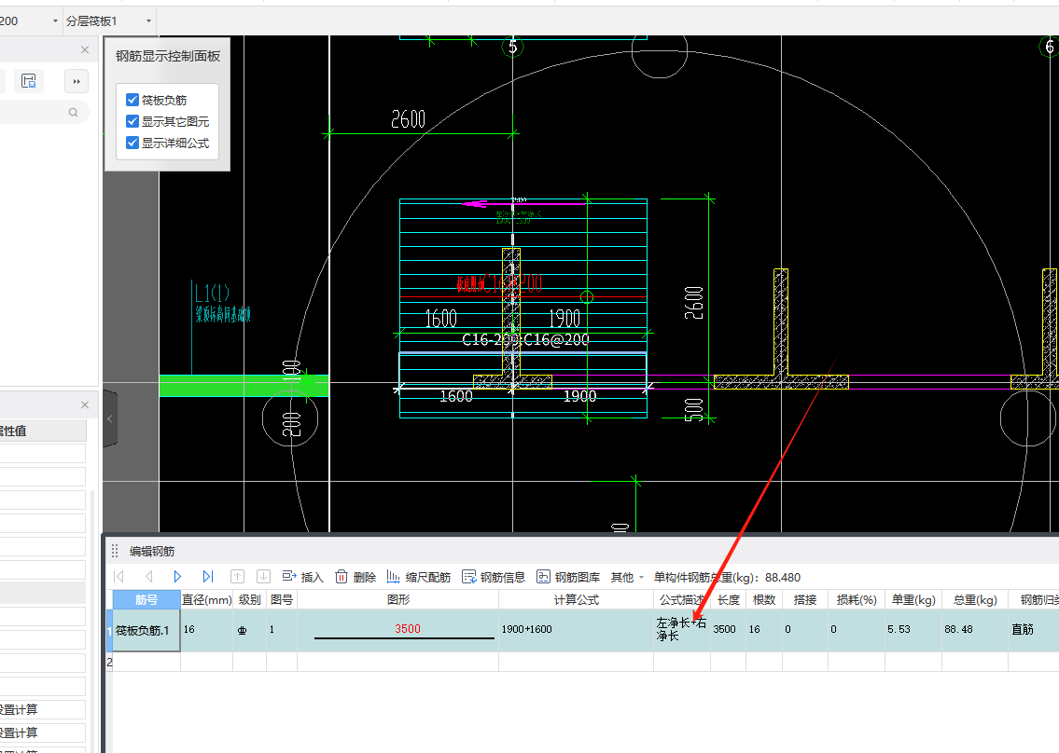
Task: Click the 直筋 category cell
Action: (1033, 630)
